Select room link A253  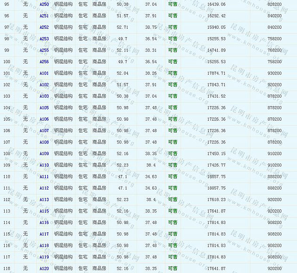pyautogui.click(x=44, y=39)
